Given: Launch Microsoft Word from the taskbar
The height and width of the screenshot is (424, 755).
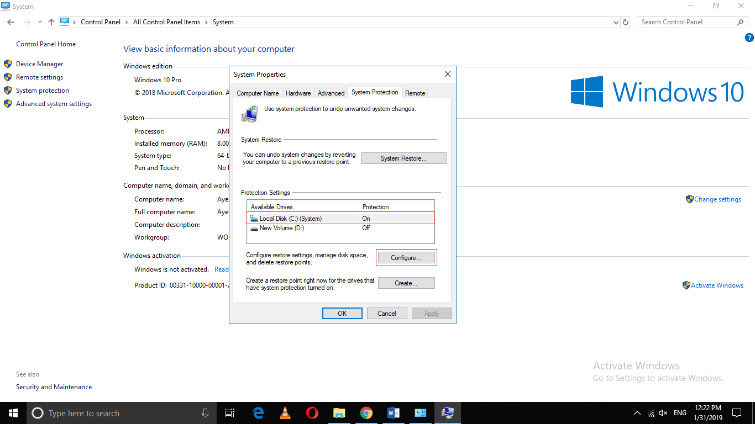Looking at the screenshot, I should 394,412.
